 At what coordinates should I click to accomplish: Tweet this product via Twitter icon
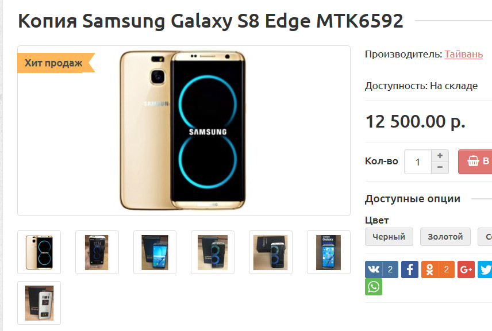coord(485,269)
